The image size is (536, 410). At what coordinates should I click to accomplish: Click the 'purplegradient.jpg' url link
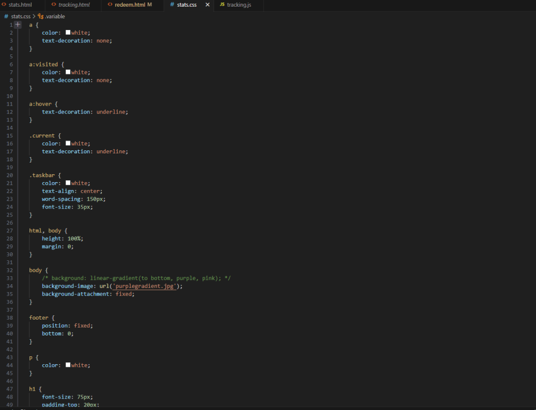144,286
